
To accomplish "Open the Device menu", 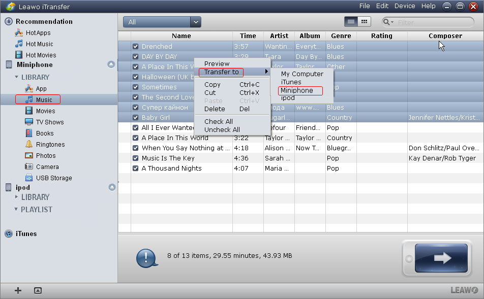I will [x=405, y=6].
